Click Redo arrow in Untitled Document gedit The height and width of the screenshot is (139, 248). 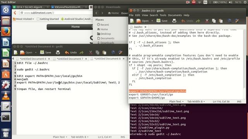click(x=81, y=53)
